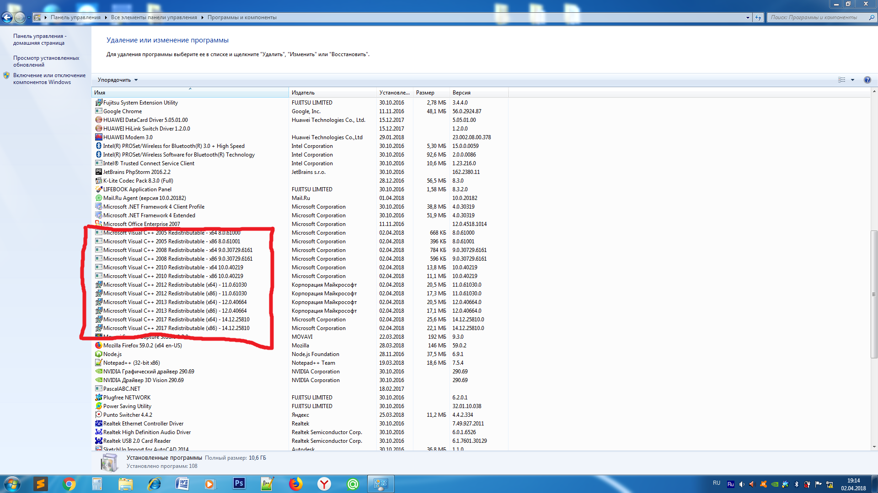Screen dimensions: 878x493
Task: Click the JetBrains PhpStorm icon
Action: 98,172
